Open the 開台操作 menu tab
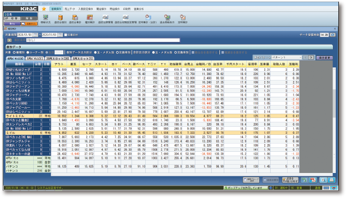Image resolution: width=346 pixels, height=198 pixels. tap(102, 9)
